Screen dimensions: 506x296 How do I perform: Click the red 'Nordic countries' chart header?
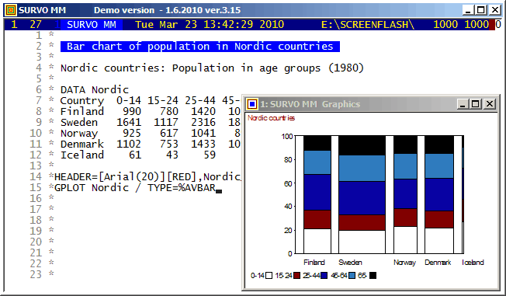[x=271, y=118]
